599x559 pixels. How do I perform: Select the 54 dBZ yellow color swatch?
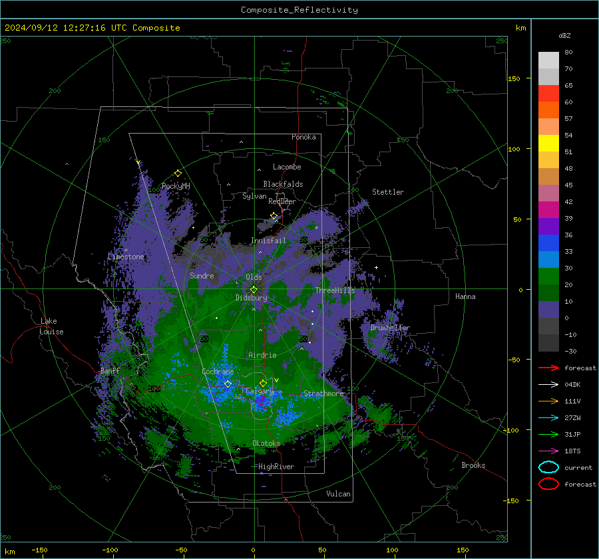[548, 144]
